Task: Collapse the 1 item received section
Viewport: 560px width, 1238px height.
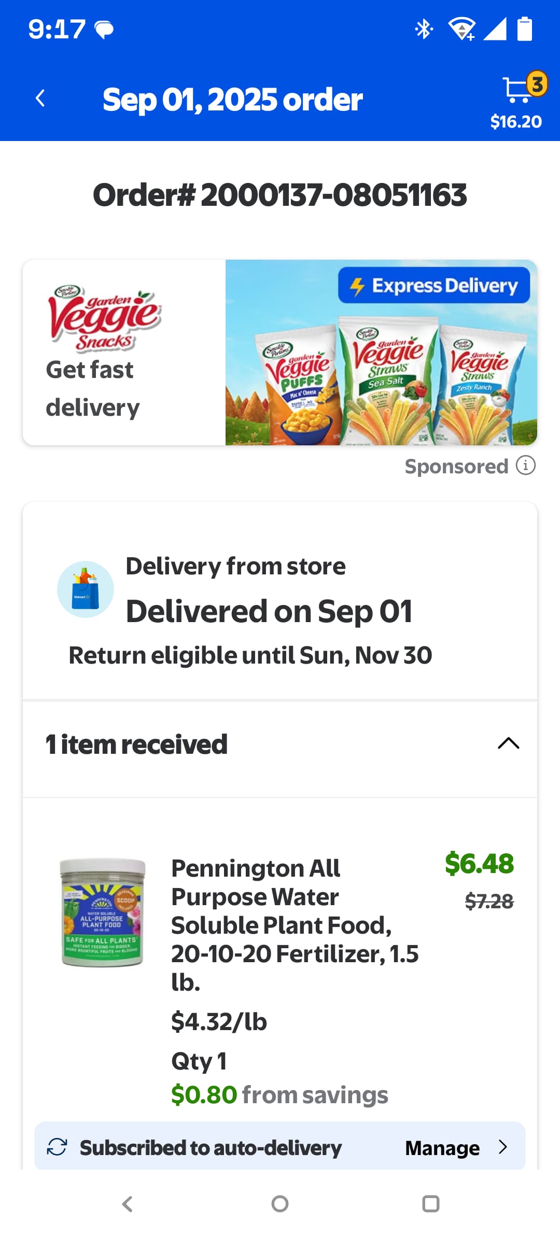Action: pyautogui.click(x=508, y=743)
